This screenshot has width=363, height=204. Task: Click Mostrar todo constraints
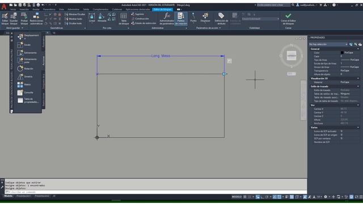tap(73, 19)
